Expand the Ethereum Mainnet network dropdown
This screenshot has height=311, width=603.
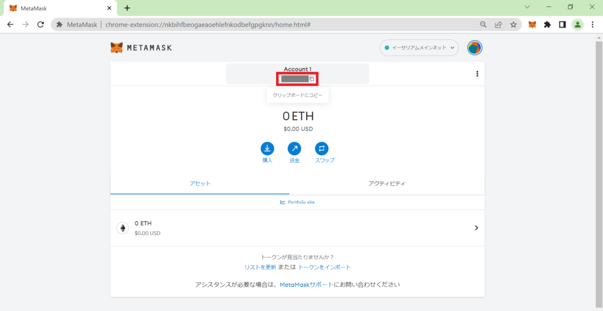(x=419, y=48)
